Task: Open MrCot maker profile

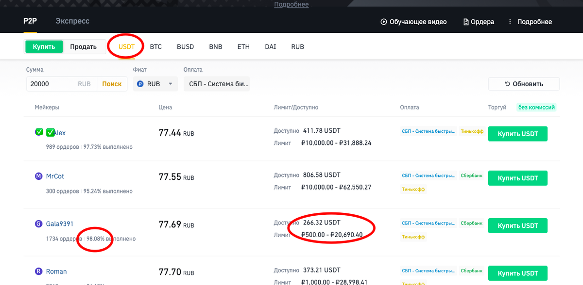Action: pos(55,176)
